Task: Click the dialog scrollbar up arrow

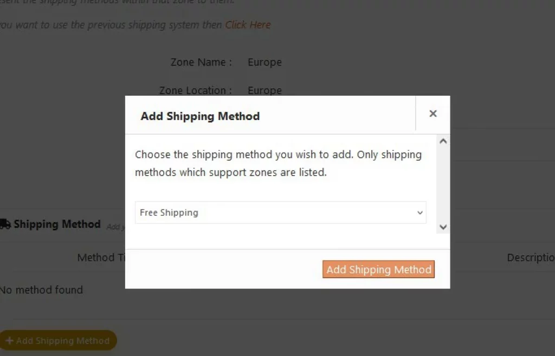Action: 443,142
